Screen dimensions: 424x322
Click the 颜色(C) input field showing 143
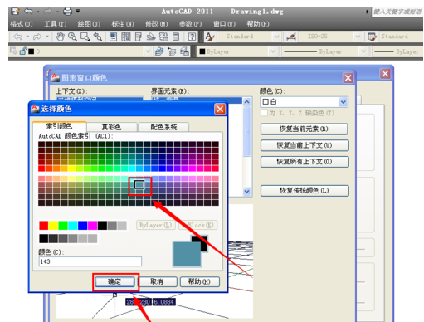90,261
